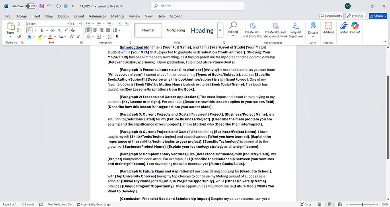Viewport: 390px width, 207px height.
Task: Click in the Search box
Action: (197, 6)
